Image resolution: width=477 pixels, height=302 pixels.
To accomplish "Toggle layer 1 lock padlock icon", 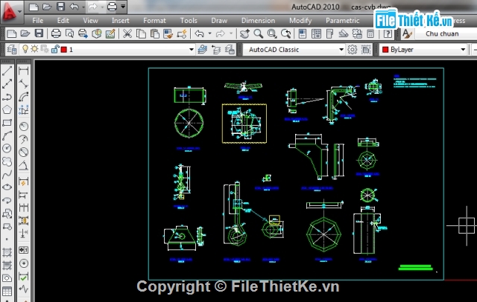I will pyautogui.click(x=54, y=49).
